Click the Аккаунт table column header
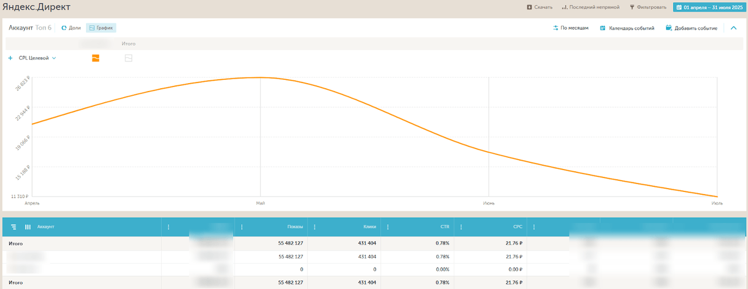 (46, 227)
